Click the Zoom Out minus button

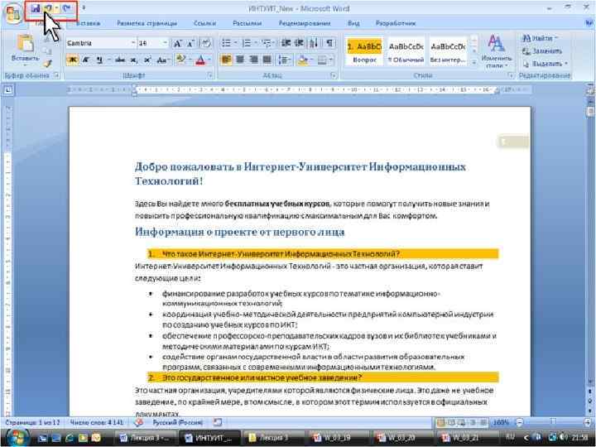[x=520, y=422]
